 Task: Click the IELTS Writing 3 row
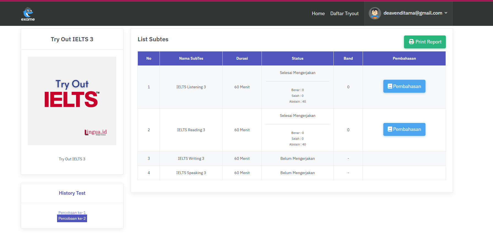(191, 158)
